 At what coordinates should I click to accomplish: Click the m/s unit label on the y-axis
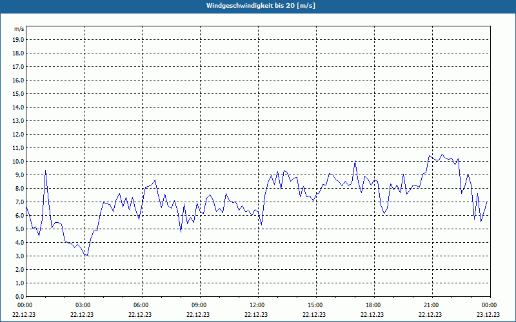pos(19,29)
